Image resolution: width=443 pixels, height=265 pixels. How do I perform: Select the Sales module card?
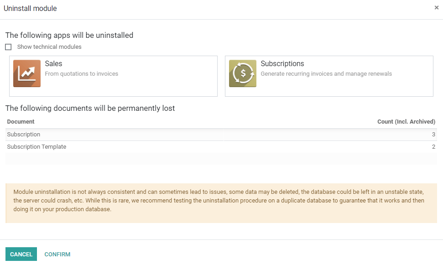tap(113, 76)
